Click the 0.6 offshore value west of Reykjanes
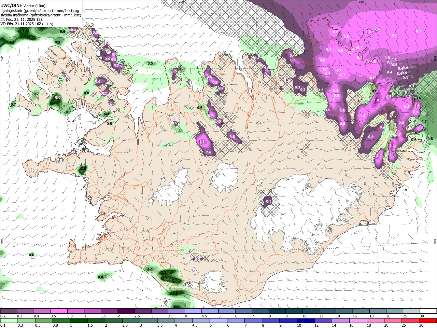 [x=31, y=255]
